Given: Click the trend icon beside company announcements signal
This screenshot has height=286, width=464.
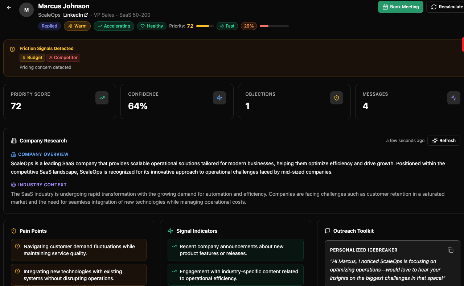Looking at the screenshot, I should point(174,246).
